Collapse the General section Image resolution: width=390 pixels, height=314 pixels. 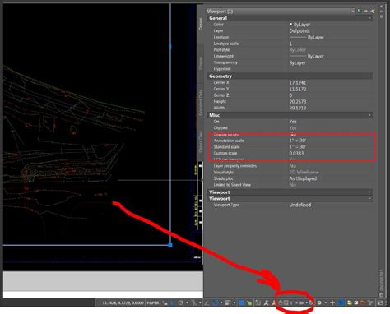pos(369,18)
